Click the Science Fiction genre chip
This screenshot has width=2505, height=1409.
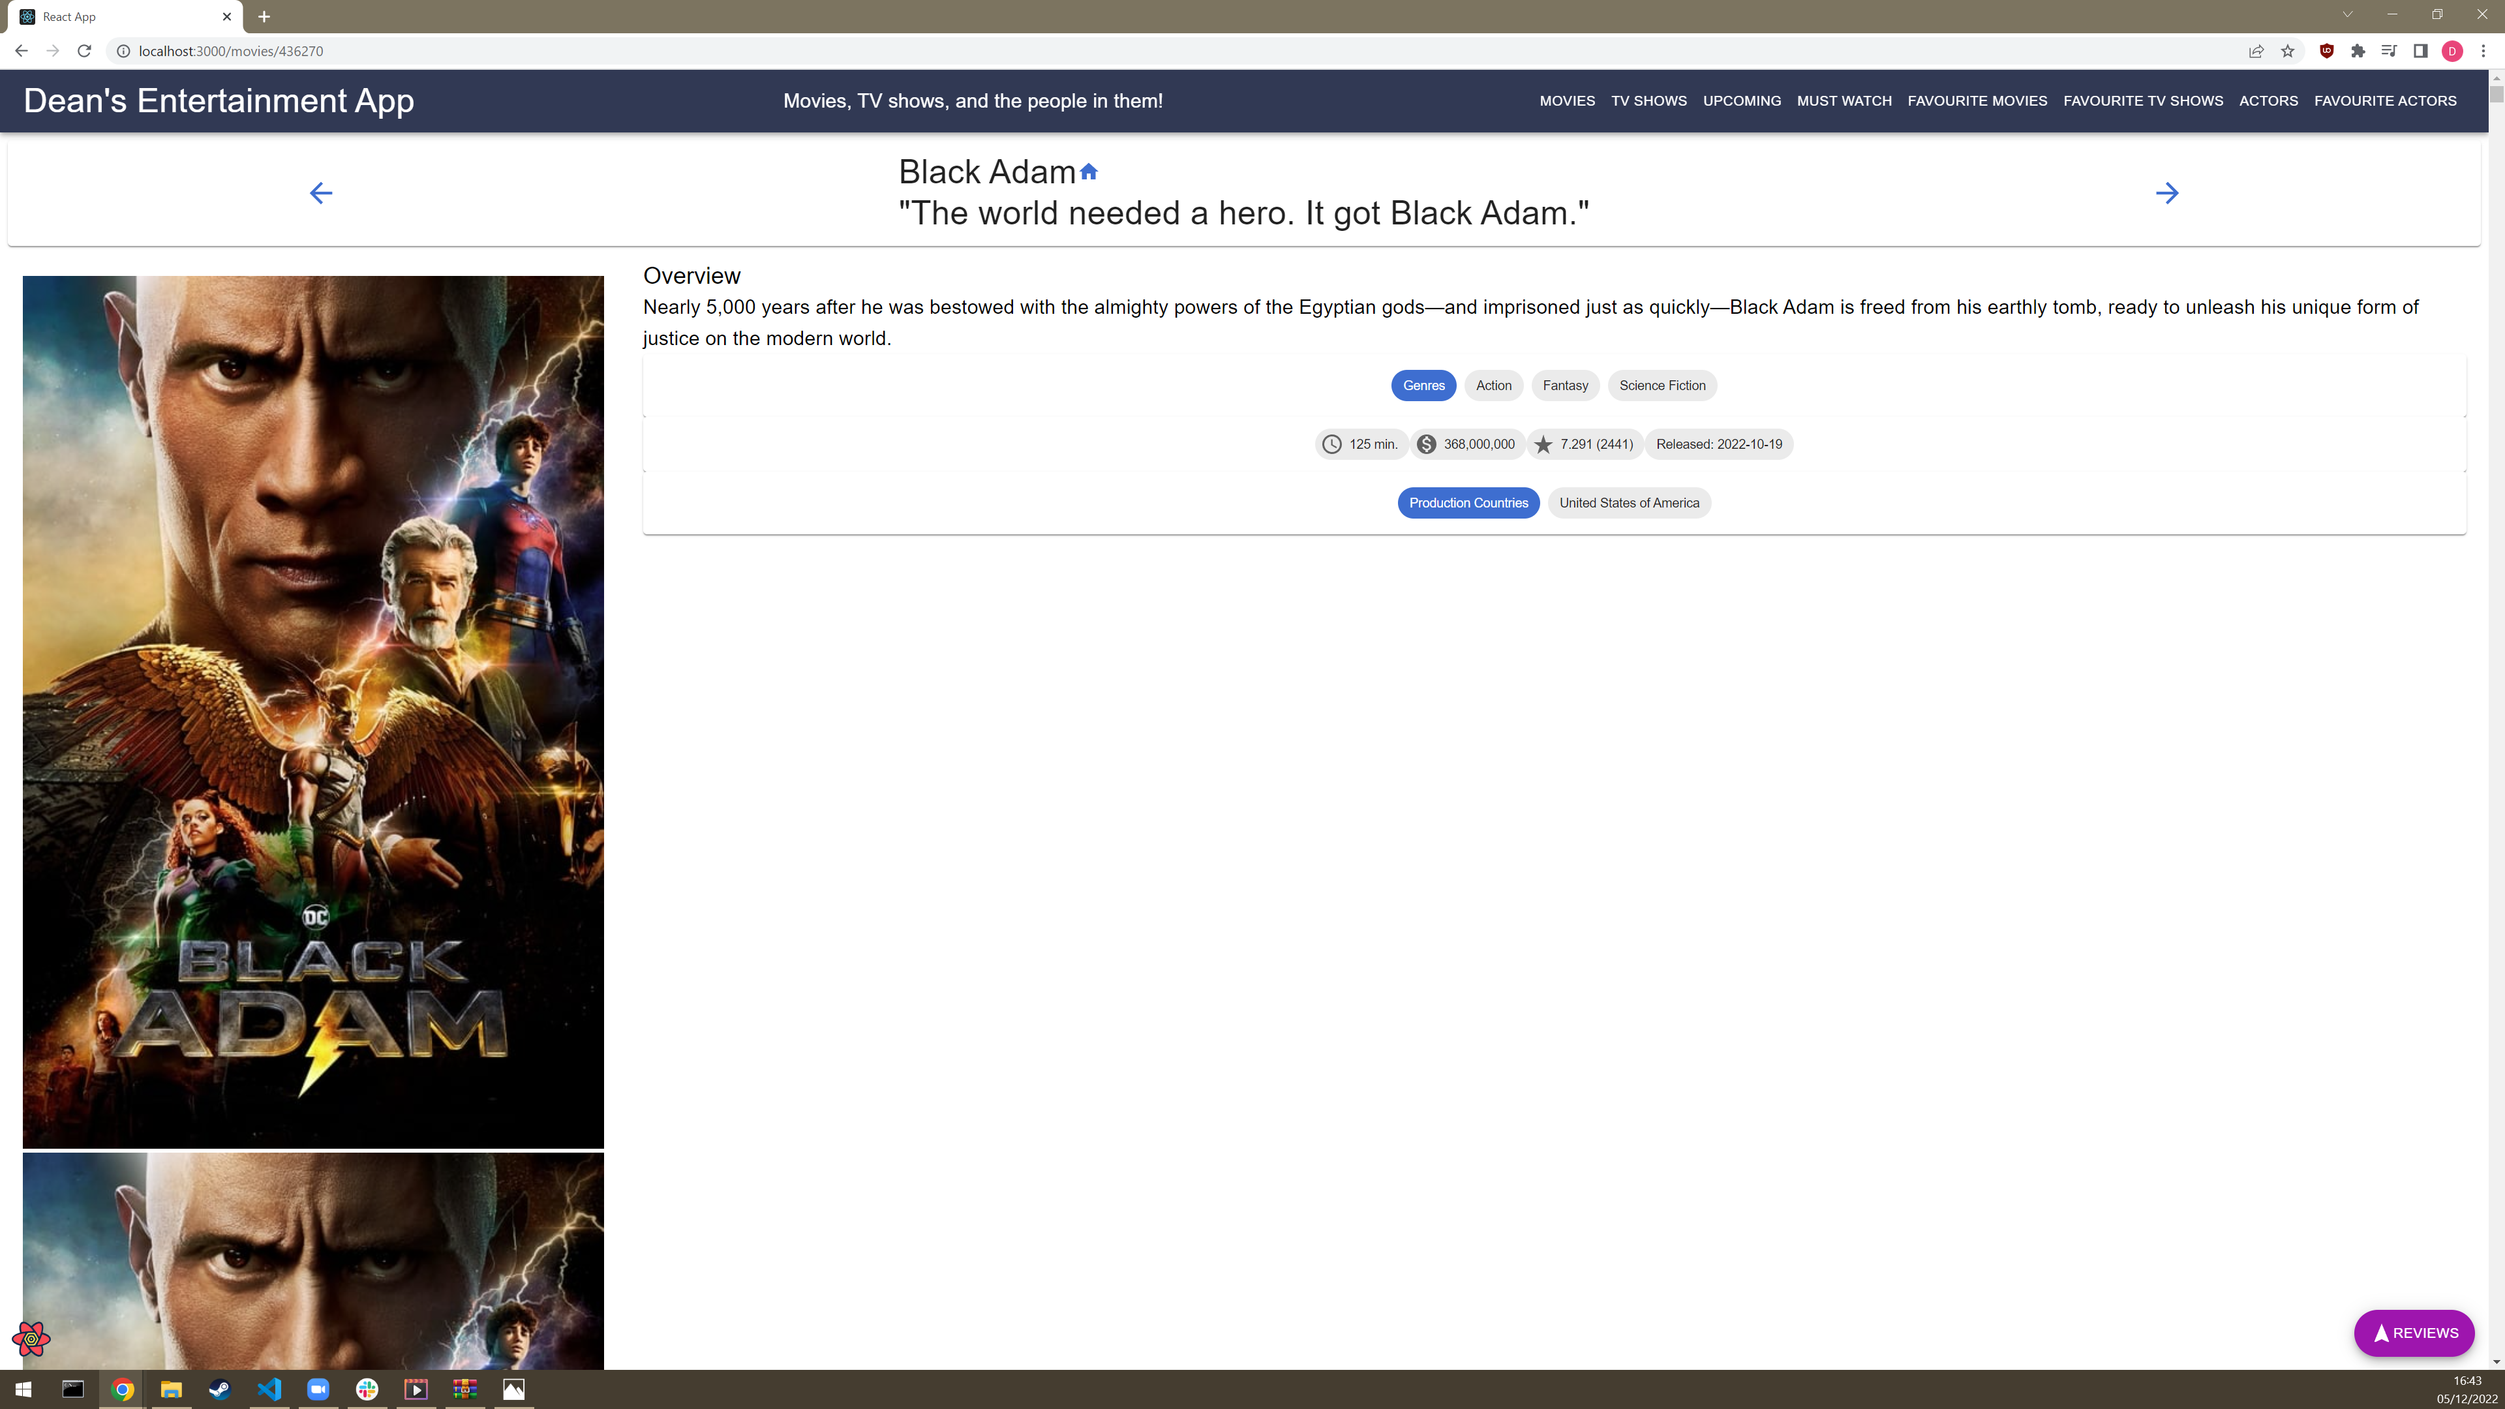[1662, 386]
